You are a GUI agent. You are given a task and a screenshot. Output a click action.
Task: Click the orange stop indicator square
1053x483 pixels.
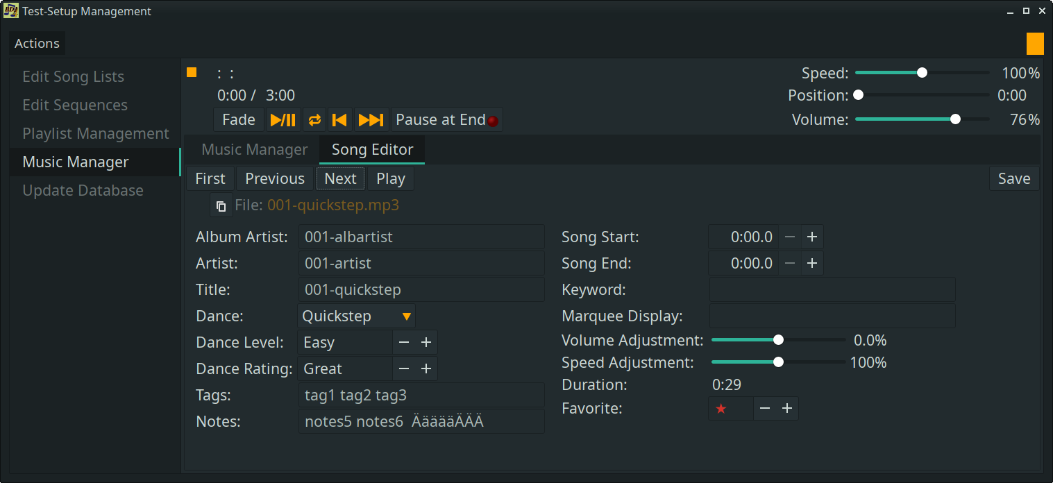[x=192, y=73]
